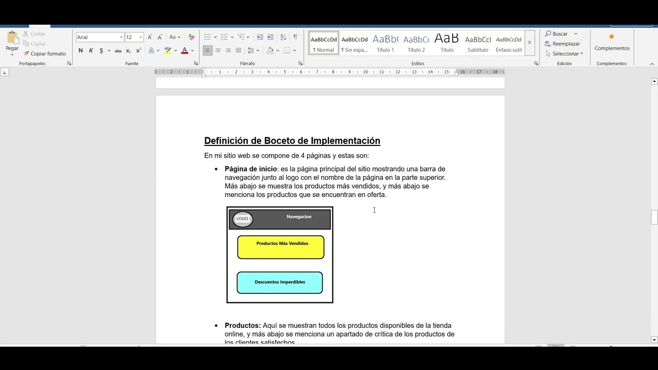This screenshot has height=370, width=658.
Task: Apply the Título 1 style
Action: click(385, 43)
